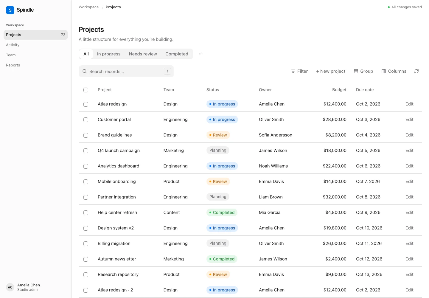Check the Brand guidelines row
The width and height of the screenshot is (429, 298).
point(86,135)
